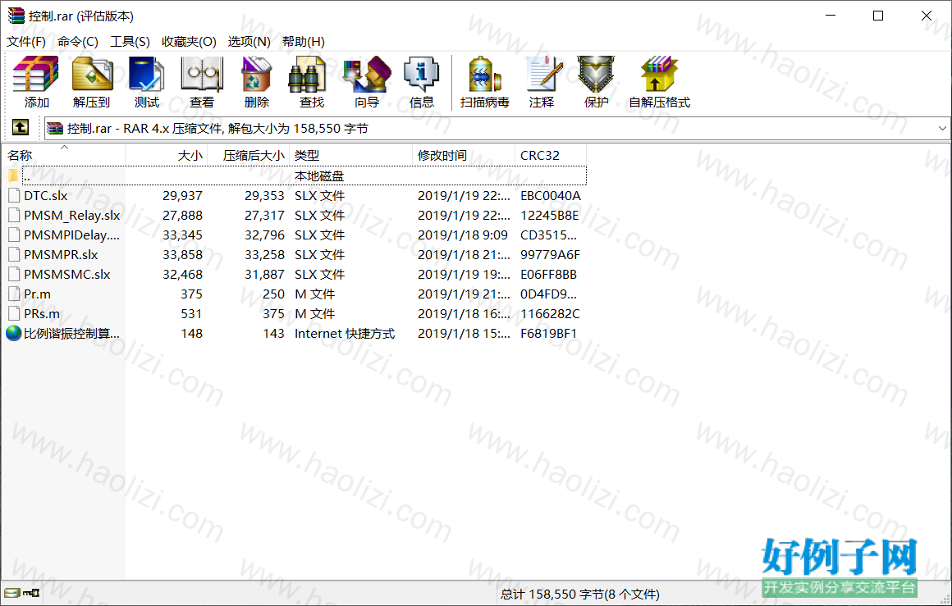952x606 pixels.
Task: Click the WinRAR title bar icon
Action: 16,16
